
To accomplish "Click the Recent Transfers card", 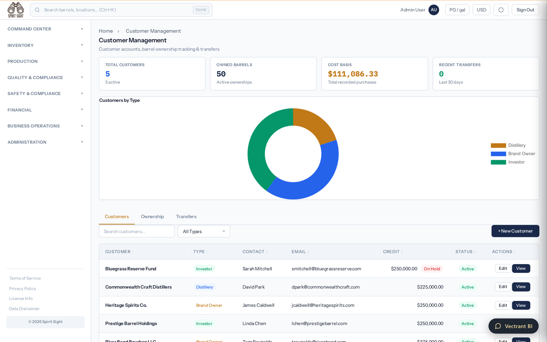I will pyautogui.click(x=486, y=74).
